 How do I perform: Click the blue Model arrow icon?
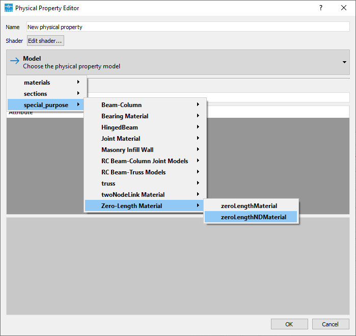click(15, 61)
